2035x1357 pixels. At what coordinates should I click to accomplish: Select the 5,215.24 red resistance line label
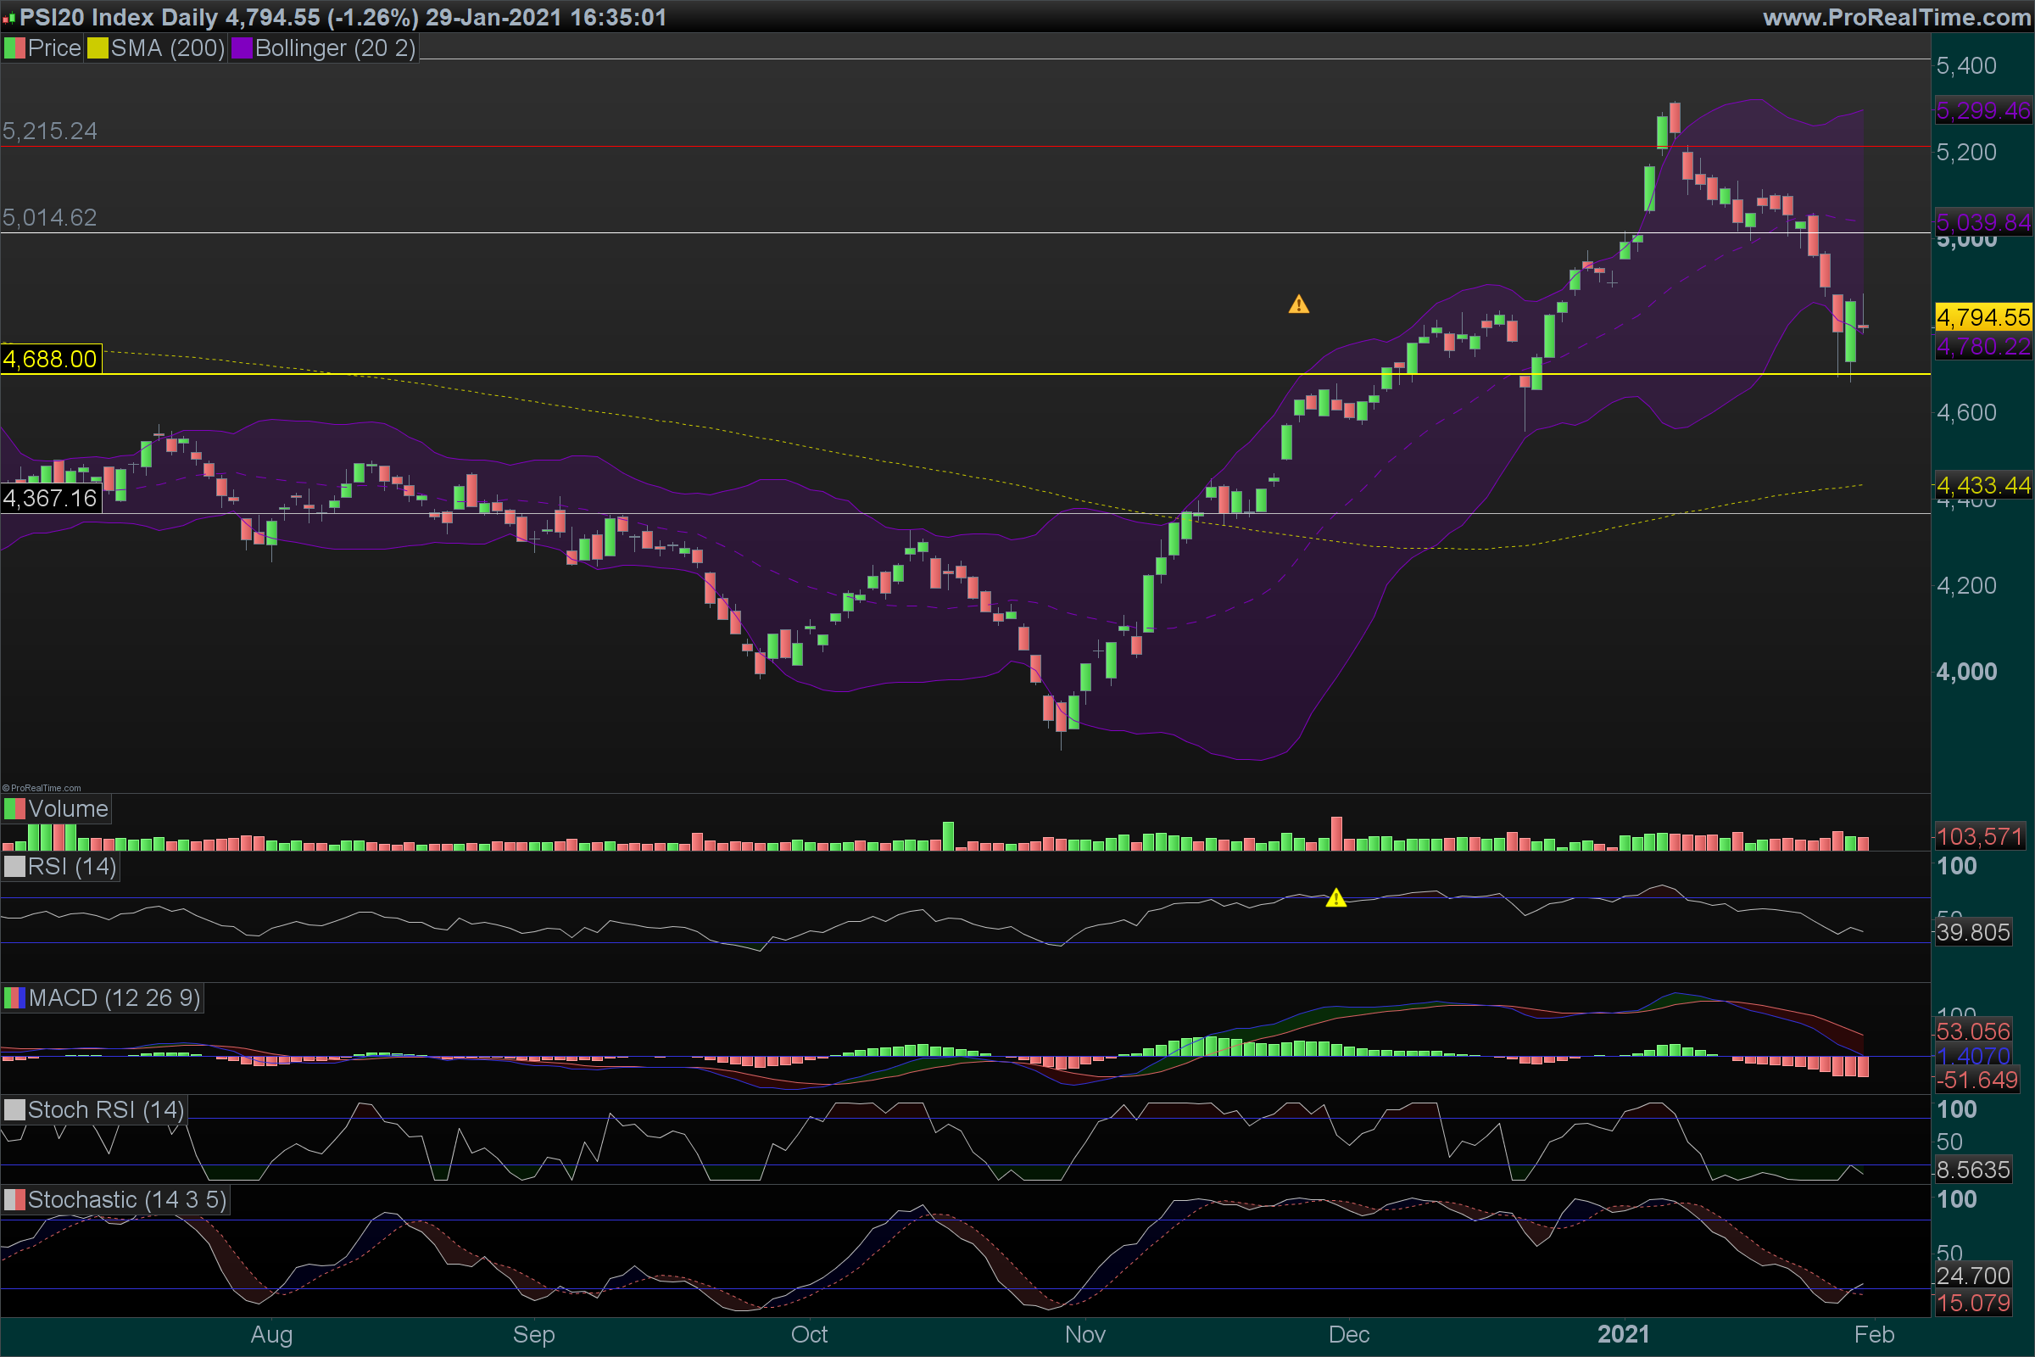[50, 131]
